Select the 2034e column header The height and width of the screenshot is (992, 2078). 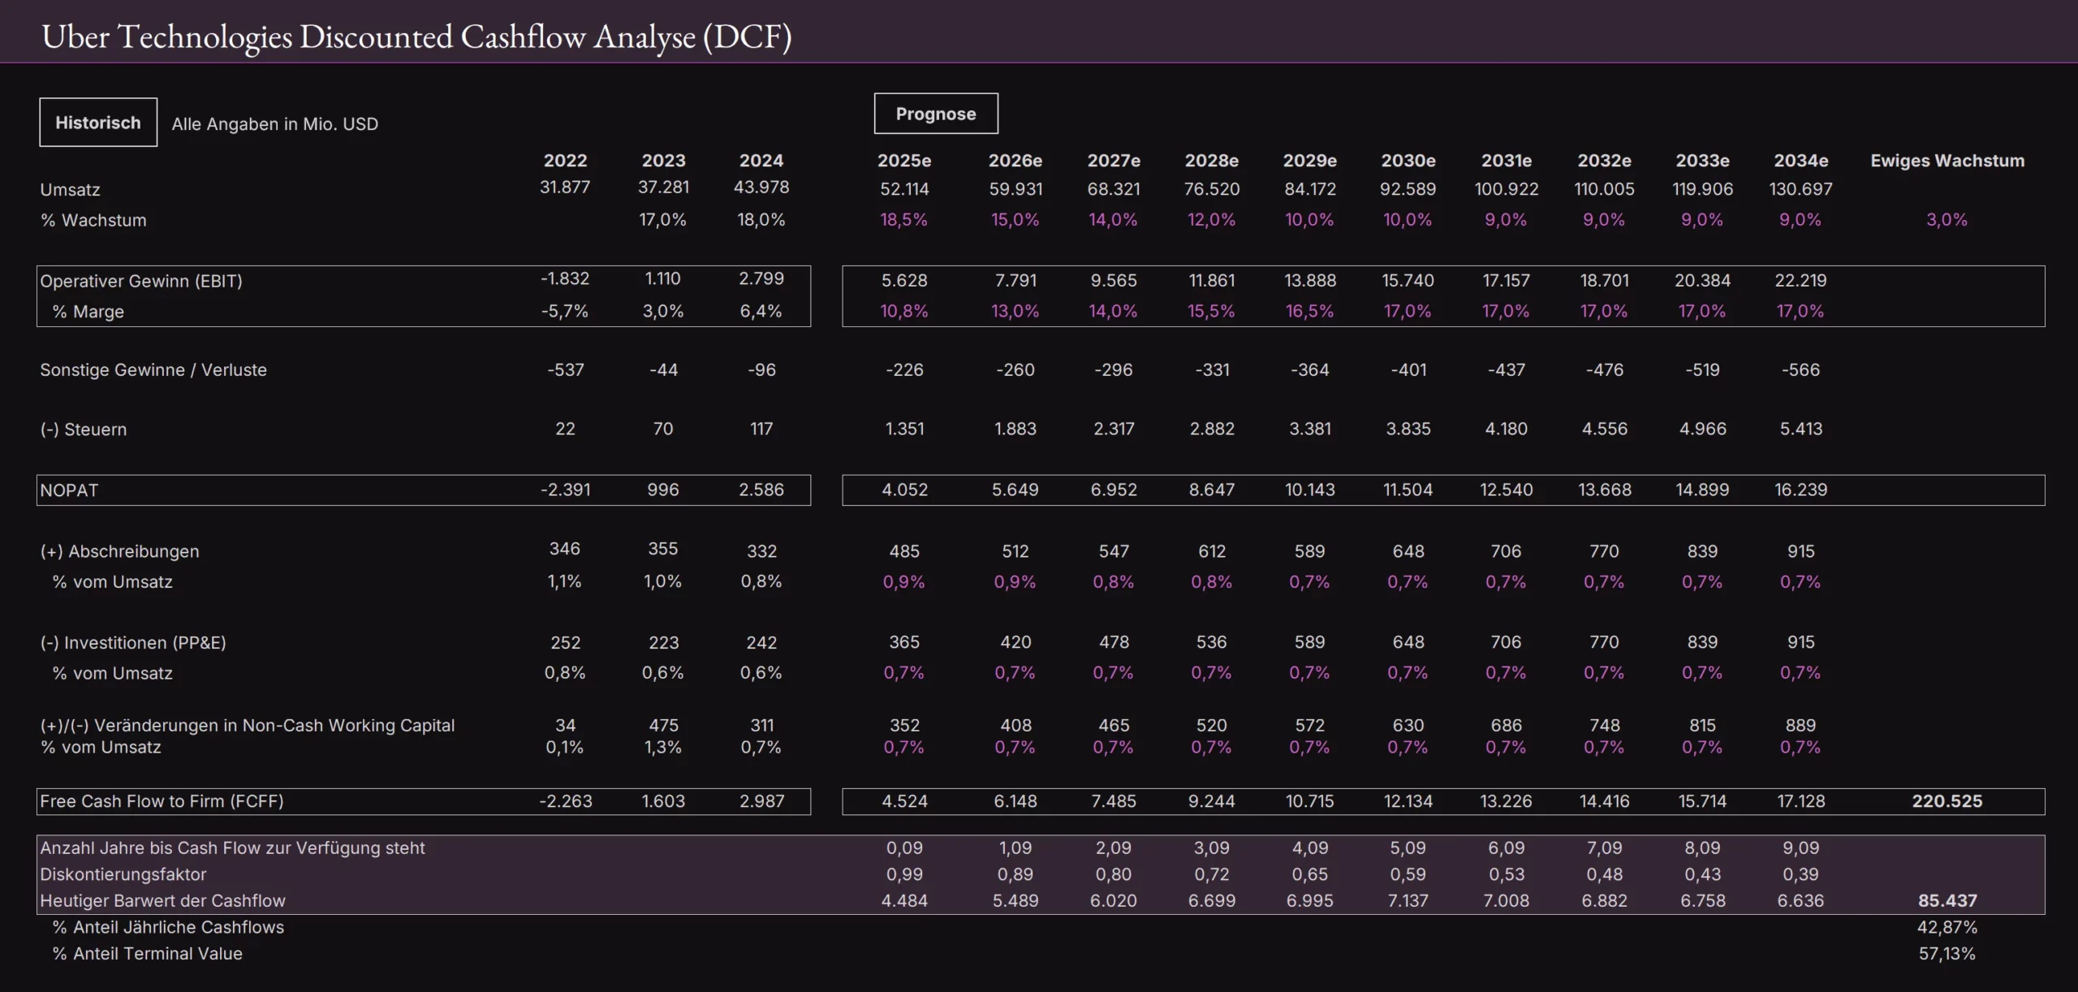[1801, 161]
